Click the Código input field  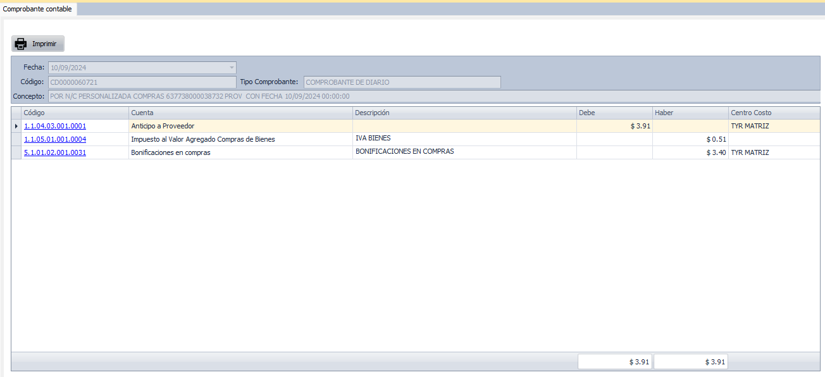pyautogui.click(x=142, y=82)
